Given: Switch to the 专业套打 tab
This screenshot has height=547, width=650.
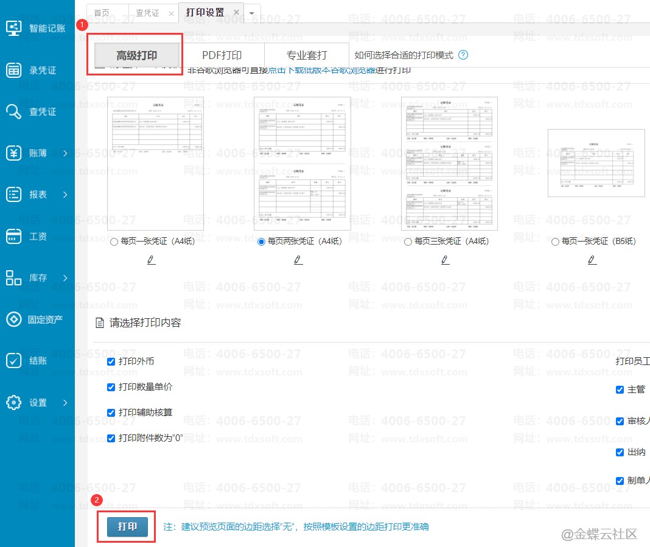Looking at the screenshot, I should click(307, 55).
